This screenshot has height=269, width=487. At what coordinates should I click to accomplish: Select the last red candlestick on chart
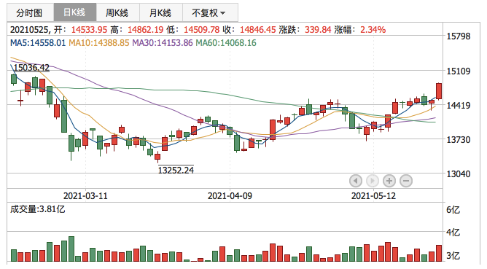439,91
